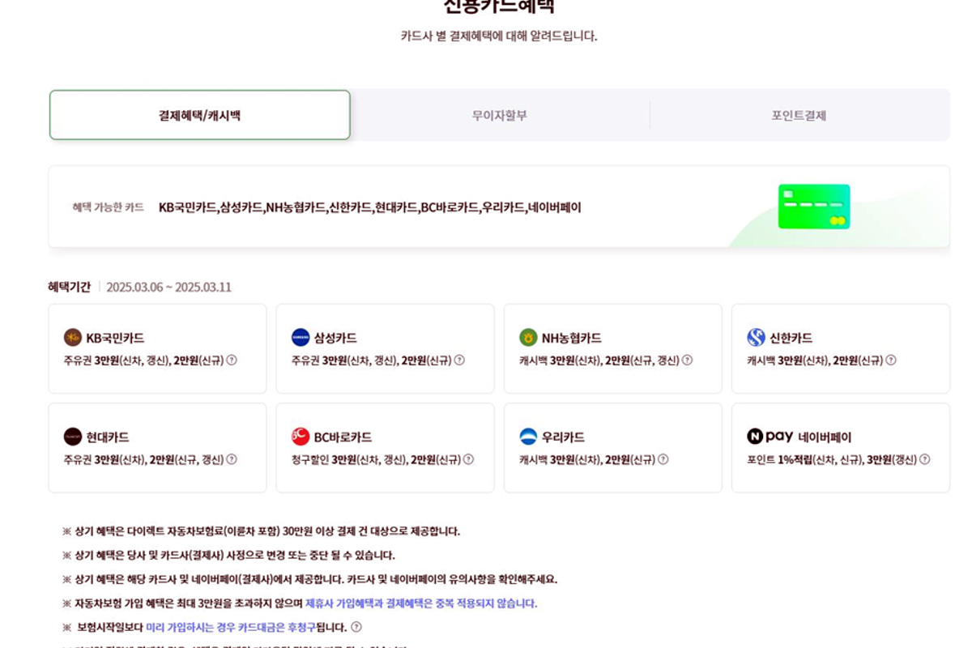Click 청구할인 3만원(신차, 갱신), 2만원(신규) text

coord(376,459)
